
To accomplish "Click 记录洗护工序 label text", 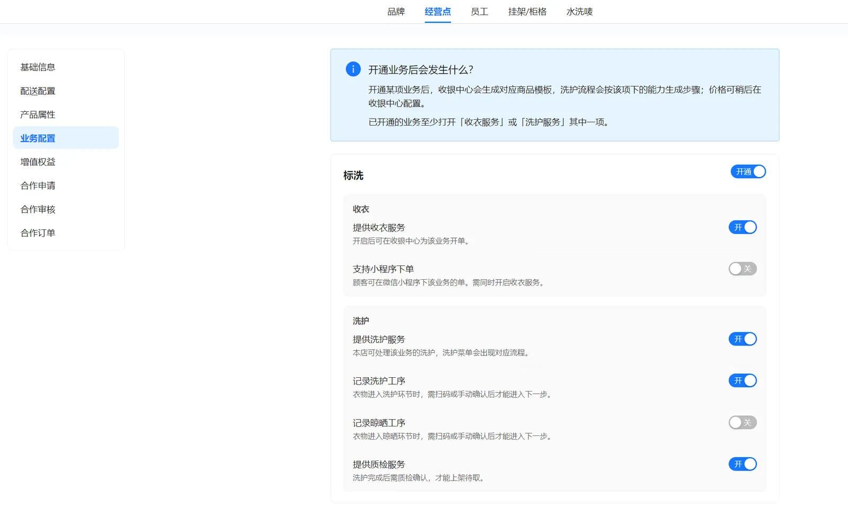I will point(379,380).
